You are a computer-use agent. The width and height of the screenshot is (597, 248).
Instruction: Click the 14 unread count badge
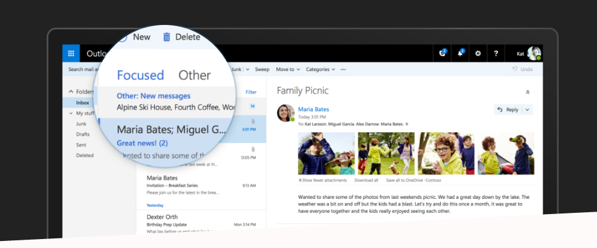pyautogui.click(x=252, y=106)
